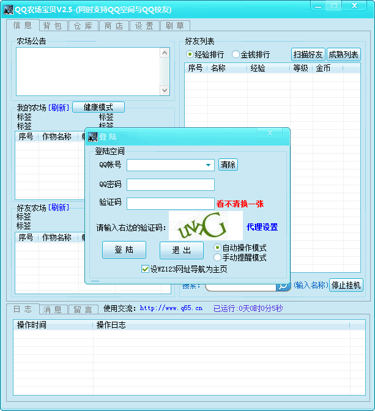Click the friend search input box
The width and height of the screenshot is (375, 411).
[x=241, y=287]
